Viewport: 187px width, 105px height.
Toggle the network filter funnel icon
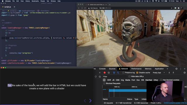tap(114, 73)
